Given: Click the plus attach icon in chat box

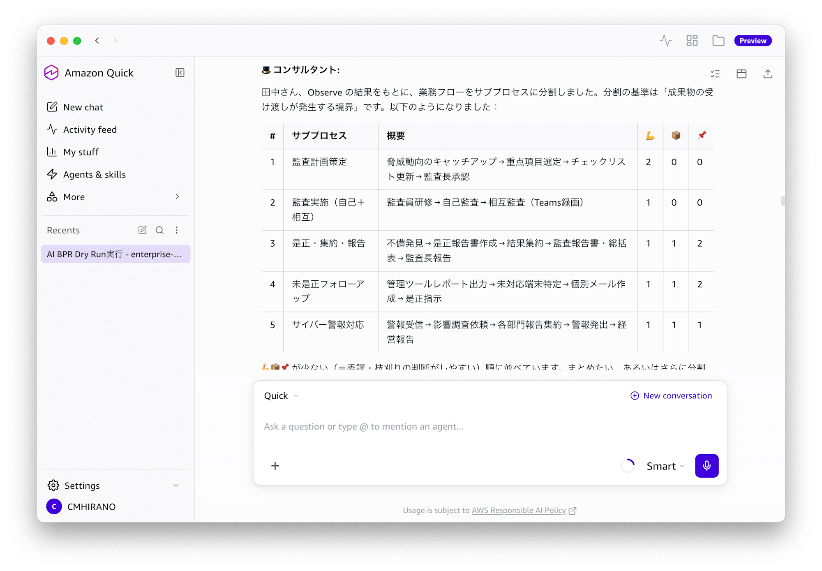Looking at the screenshot, I should 275,466.
